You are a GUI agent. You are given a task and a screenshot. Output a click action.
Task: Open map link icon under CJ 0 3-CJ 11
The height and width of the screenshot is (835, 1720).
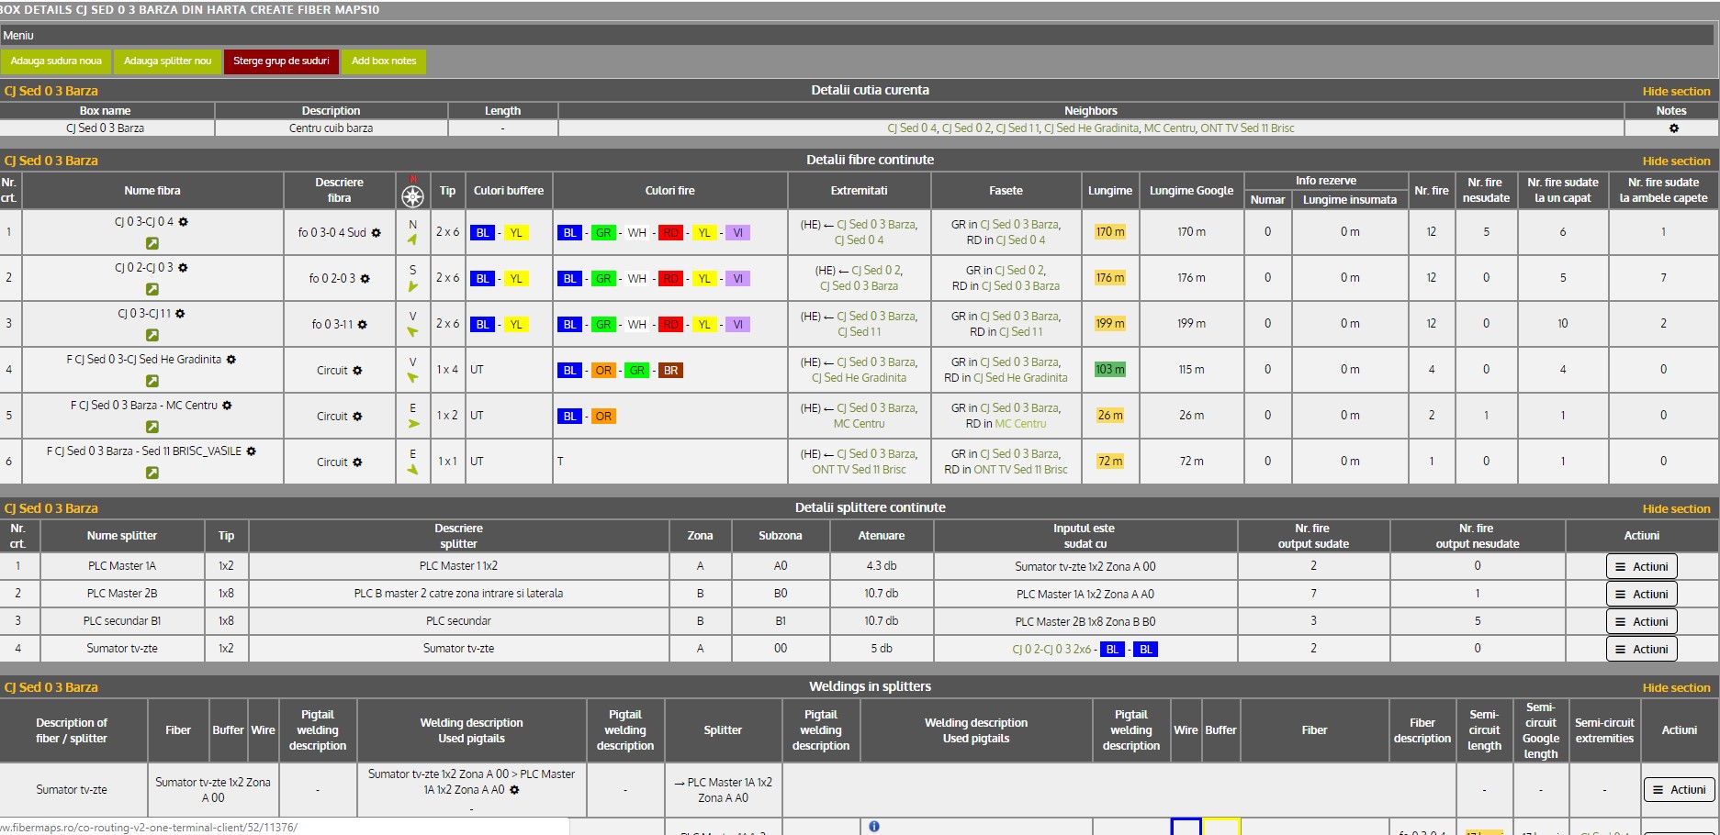pos(152,335)
